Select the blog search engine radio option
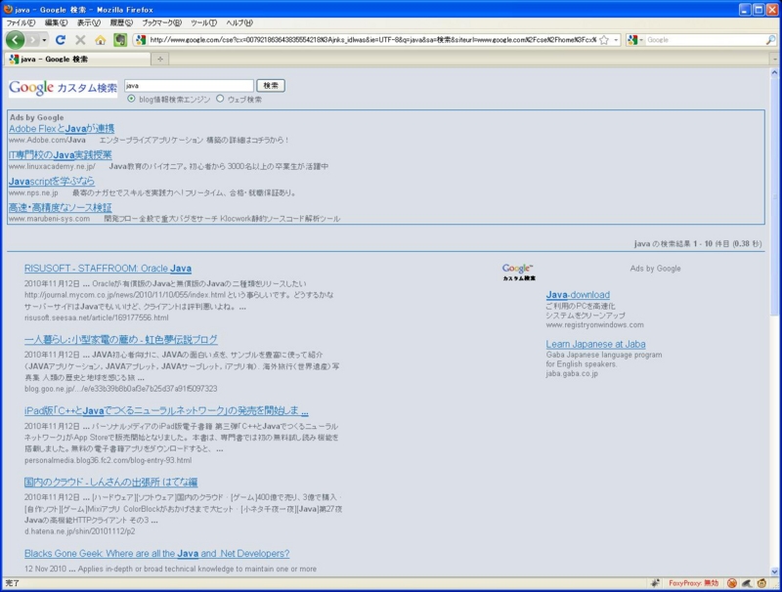Viewport: 782px width, 592px height. (131, 99)
